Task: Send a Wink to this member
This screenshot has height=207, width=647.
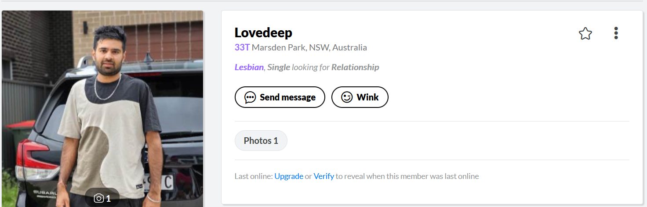Action: point(360,97)
